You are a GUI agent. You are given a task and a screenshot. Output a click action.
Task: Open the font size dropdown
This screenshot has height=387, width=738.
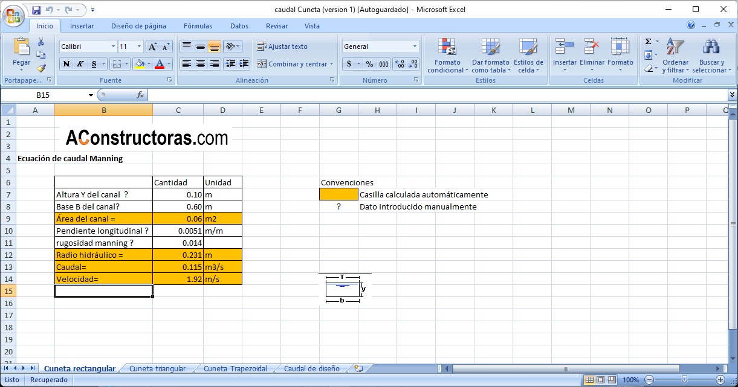(x=140, y=46)
